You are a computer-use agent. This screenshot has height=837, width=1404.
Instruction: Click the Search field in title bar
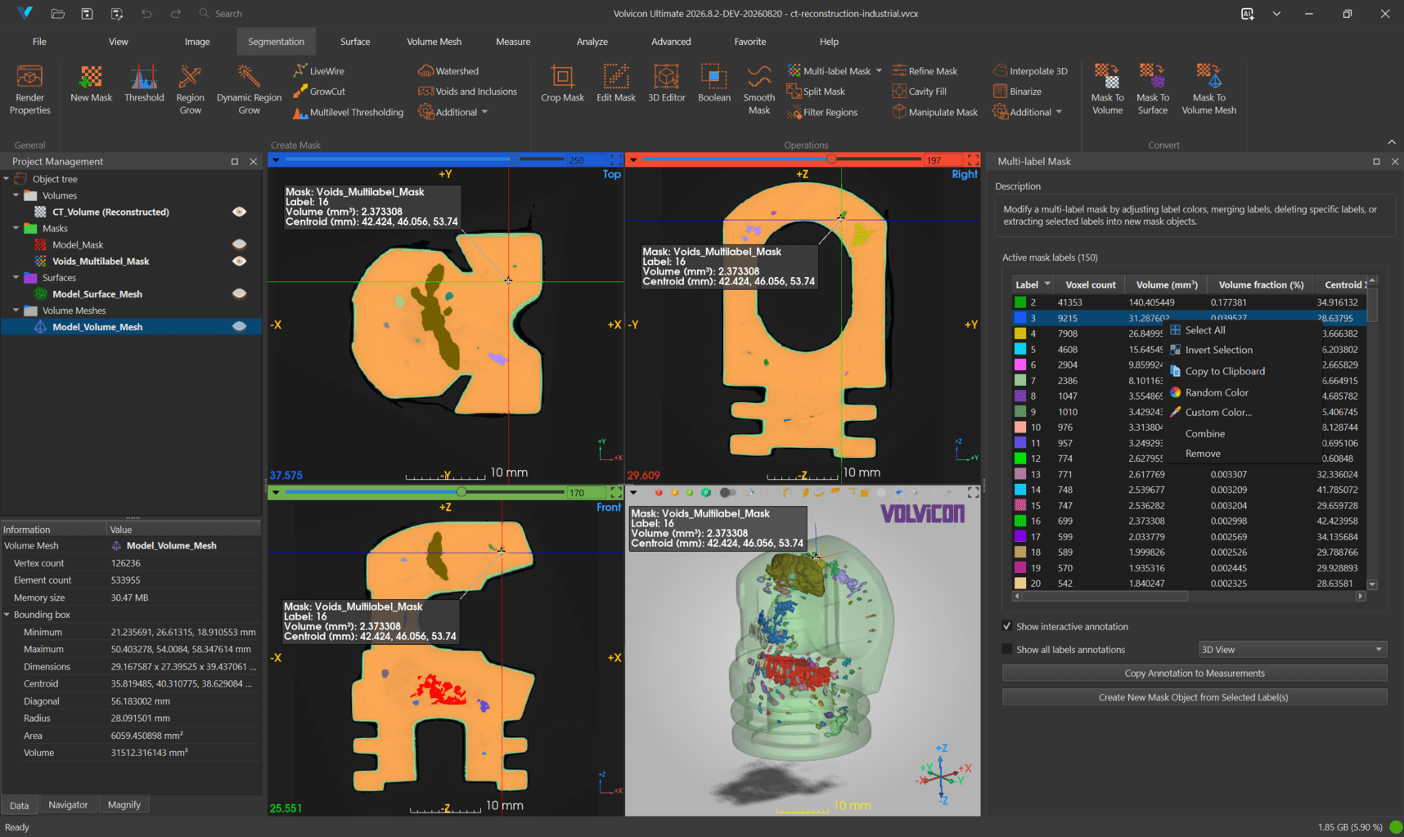(x=228, y=14)
